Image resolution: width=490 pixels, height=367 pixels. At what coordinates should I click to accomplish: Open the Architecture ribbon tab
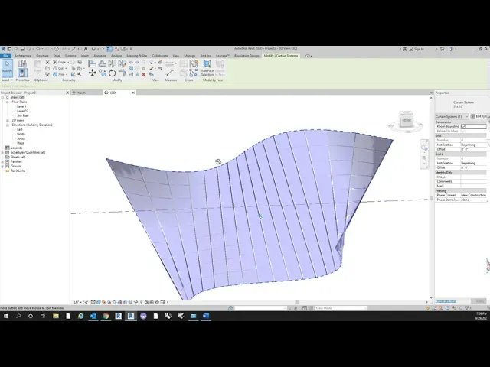pyautogui.click(x=22, y=56)
